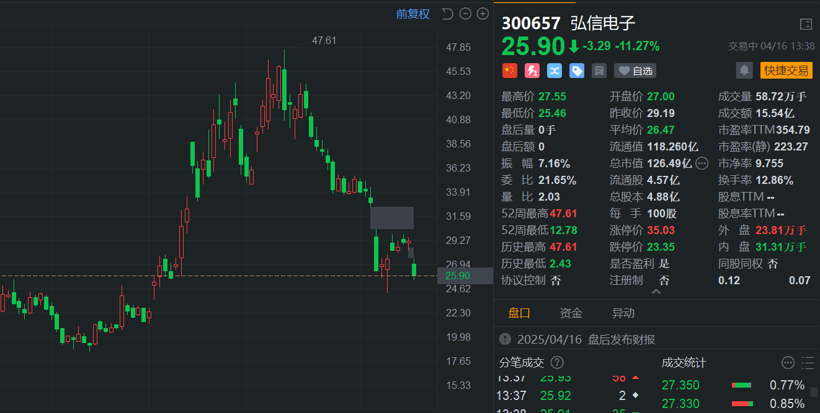Screen dimensions: 820x413
Task: Click the 成交额 15.54亿 value
Action: 775,113
